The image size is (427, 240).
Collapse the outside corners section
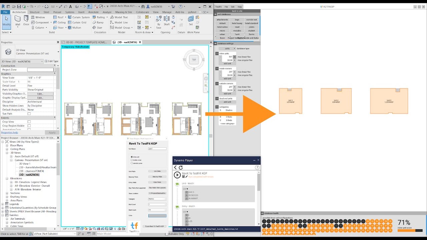point(217,83)
